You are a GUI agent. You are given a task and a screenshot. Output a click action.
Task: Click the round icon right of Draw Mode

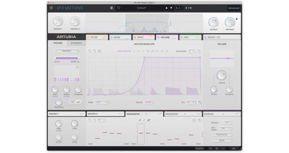[x=198, y=51]
